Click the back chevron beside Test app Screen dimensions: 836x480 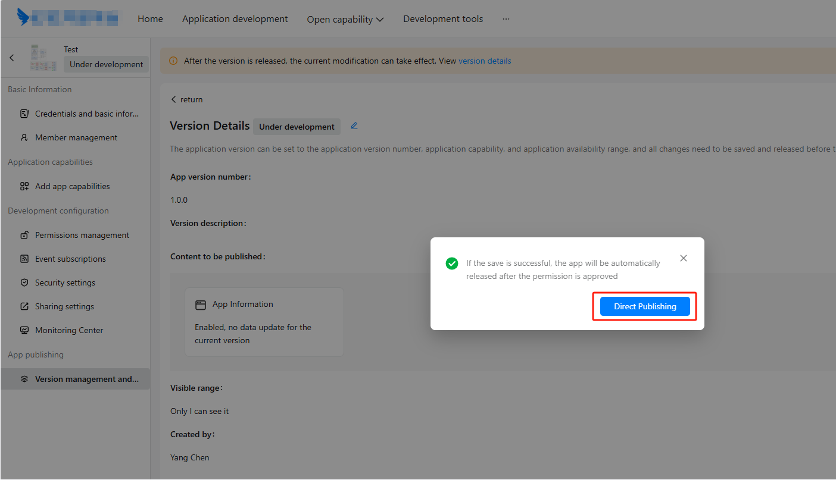12,58
